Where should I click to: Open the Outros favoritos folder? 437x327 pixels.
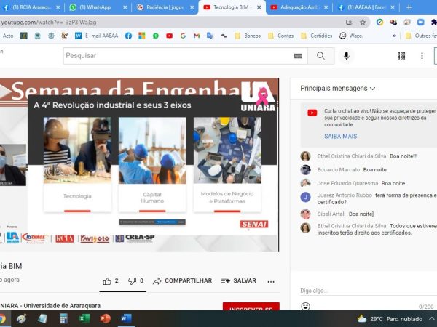[421, 36]
